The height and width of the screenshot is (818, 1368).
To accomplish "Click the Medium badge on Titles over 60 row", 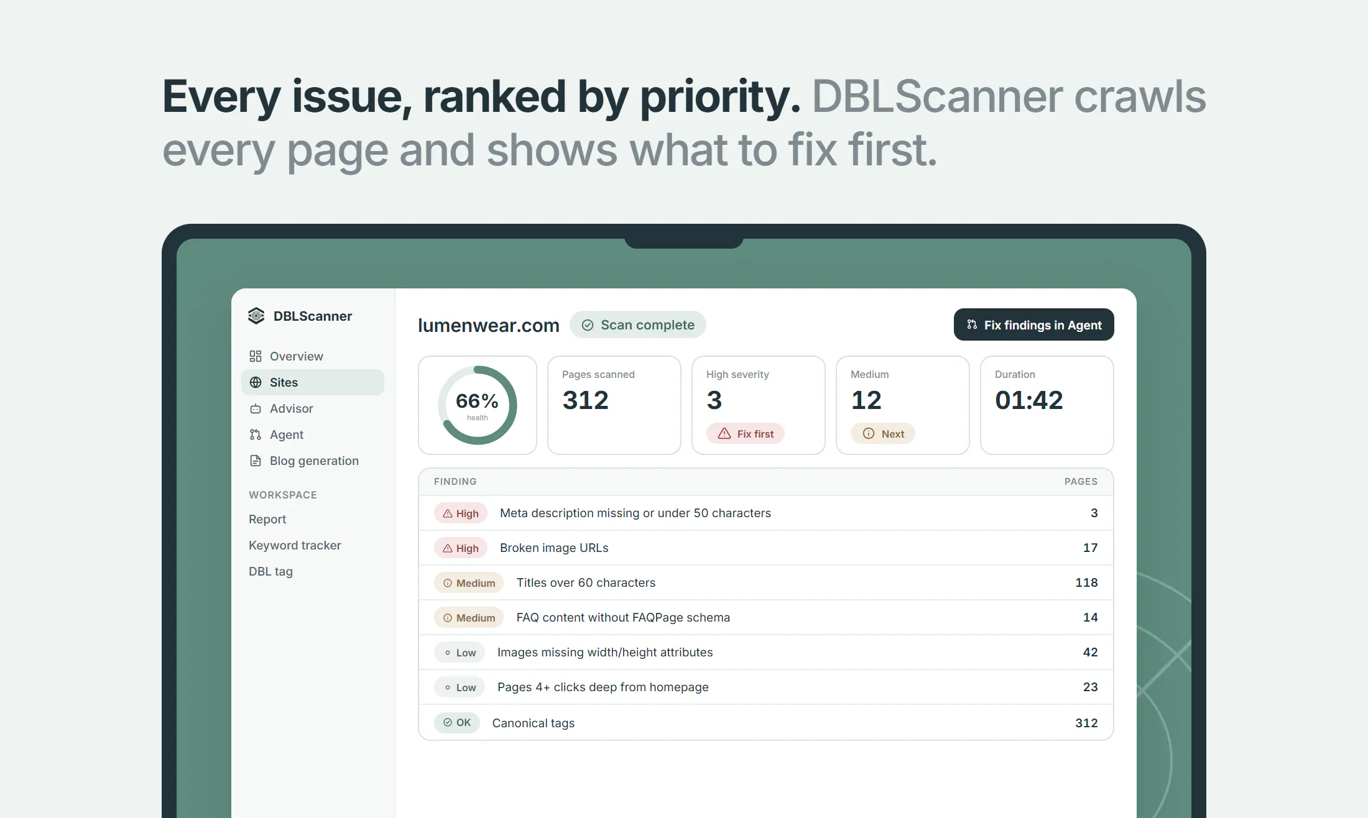I will (469, 583).
